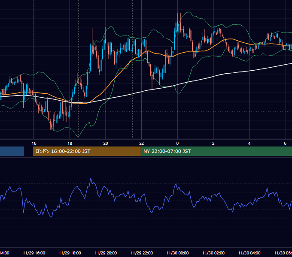Click the 11/29 18:00 date label
Image resolution: width=292 pixels, height=257 pixels.
click(x=70, y=253)
